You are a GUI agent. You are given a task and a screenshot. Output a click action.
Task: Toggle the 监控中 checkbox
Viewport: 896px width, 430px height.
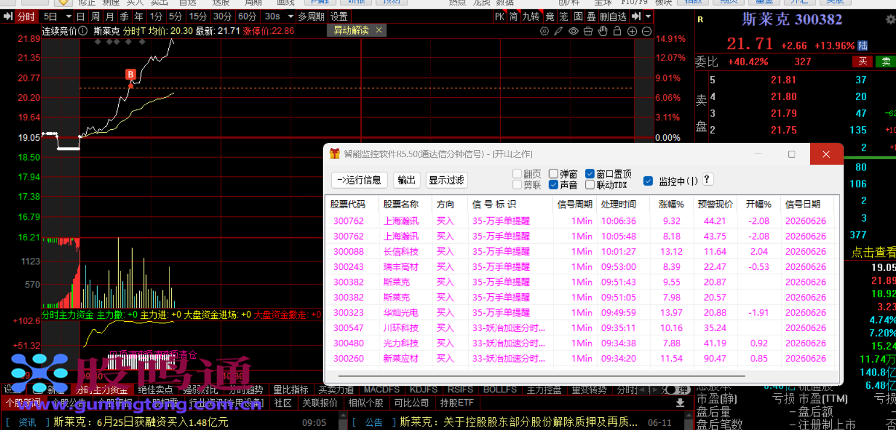[x=648, y=181]
